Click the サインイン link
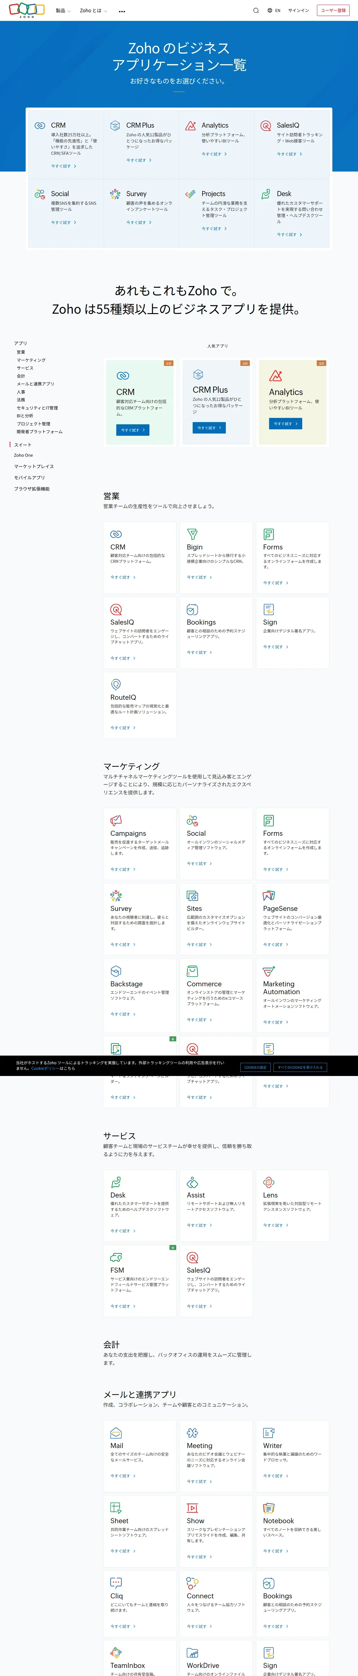This screenshot has height=1676, width=358. [299, 10]
